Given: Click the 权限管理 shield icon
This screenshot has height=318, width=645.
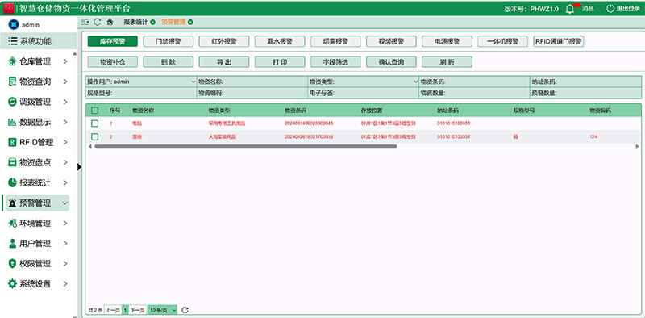Looking at the screenshot, I should point(12,263).
